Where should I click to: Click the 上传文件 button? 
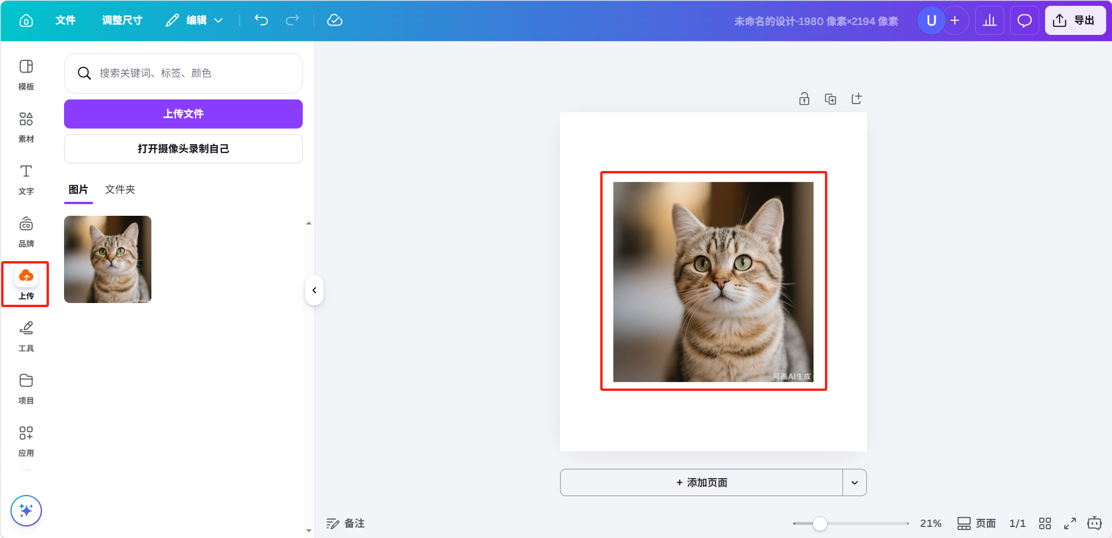pyautogui.click(x=183, y=114)
